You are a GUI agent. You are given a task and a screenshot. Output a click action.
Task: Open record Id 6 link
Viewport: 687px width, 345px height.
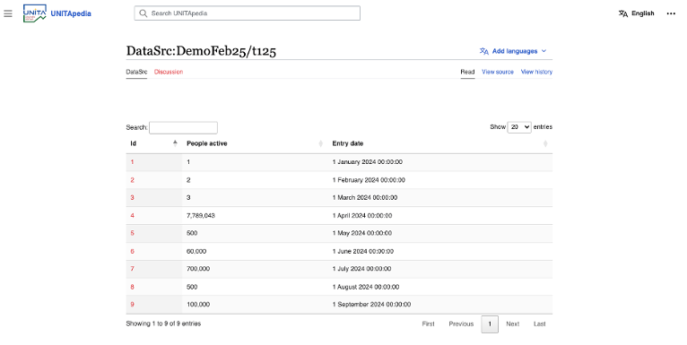(x=133, y=251)
